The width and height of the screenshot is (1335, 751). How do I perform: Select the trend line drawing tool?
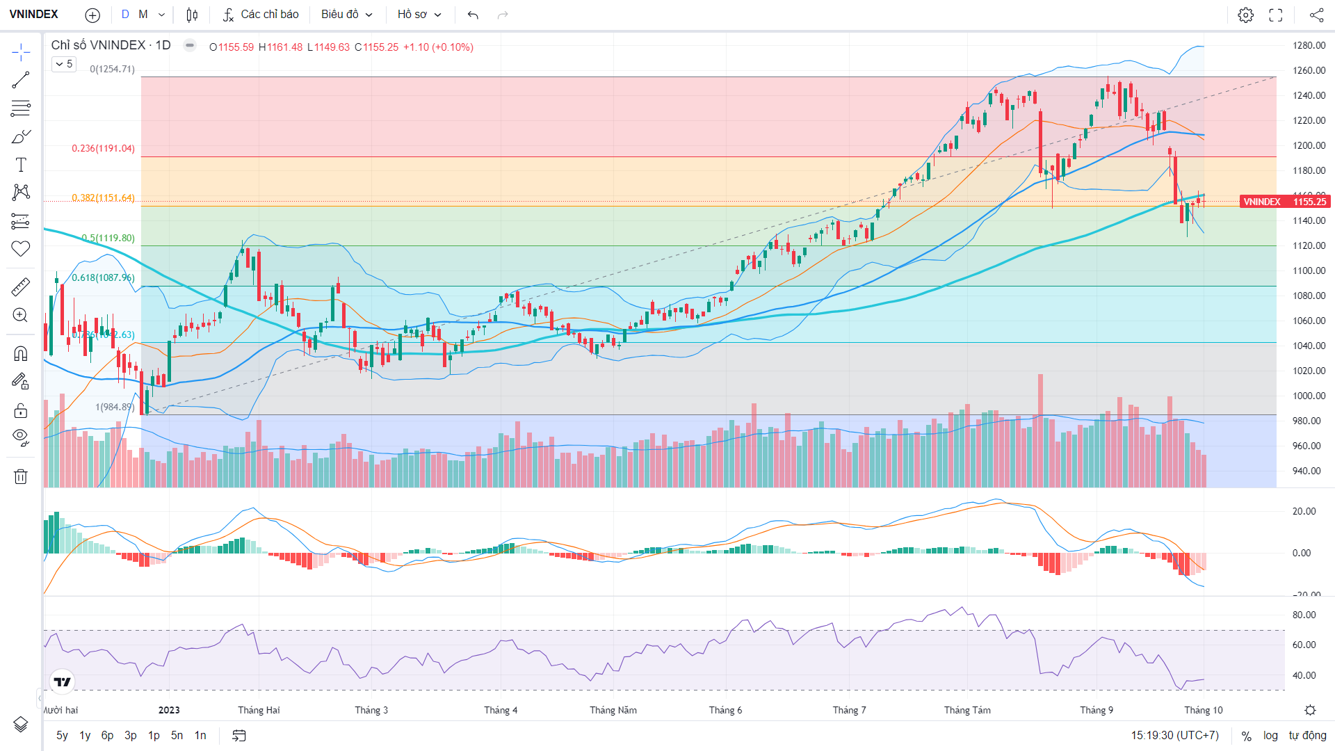pos(21,80)
